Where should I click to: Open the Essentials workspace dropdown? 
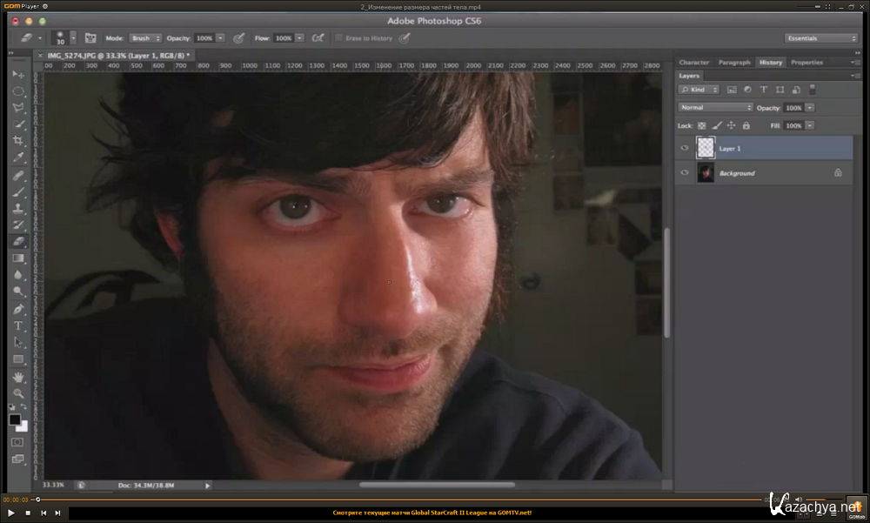[821, 38]
